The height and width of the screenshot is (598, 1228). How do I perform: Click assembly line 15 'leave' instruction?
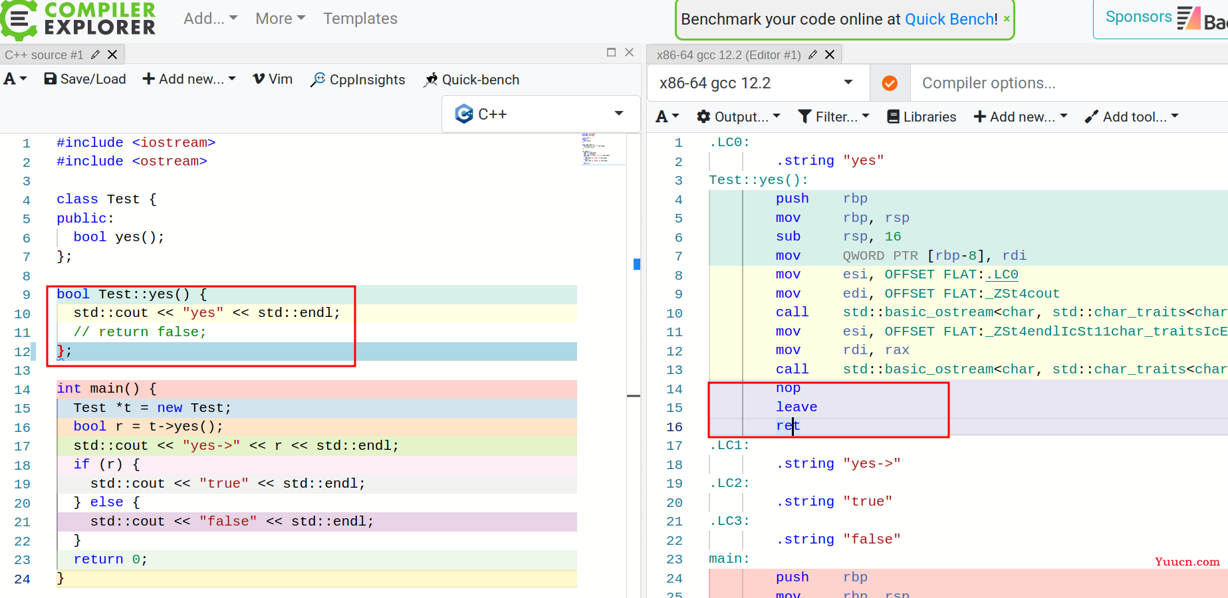(797, 407)
